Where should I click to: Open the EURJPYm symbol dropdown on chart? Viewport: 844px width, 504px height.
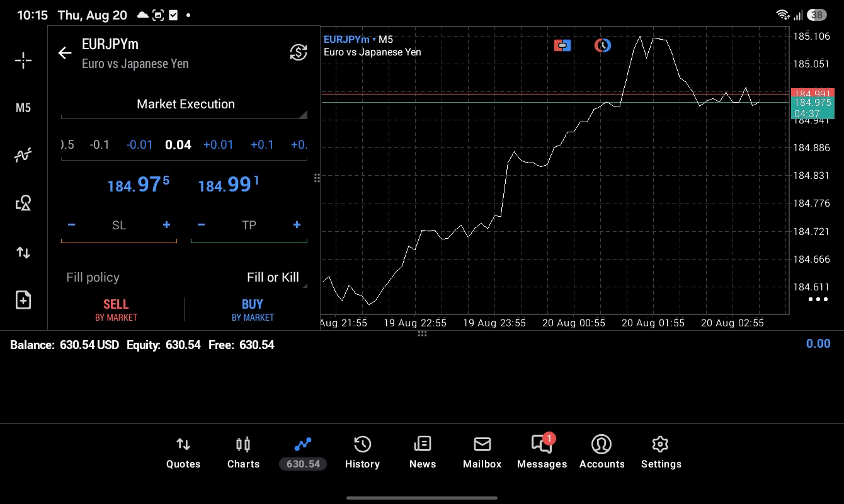(349, 40)
